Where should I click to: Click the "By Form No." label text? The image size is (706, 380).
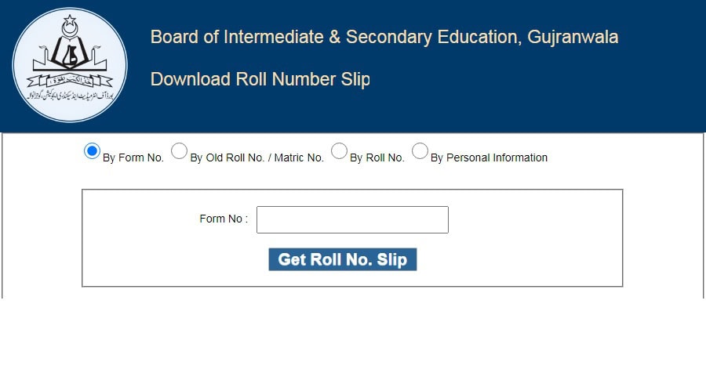click(133, 157)
